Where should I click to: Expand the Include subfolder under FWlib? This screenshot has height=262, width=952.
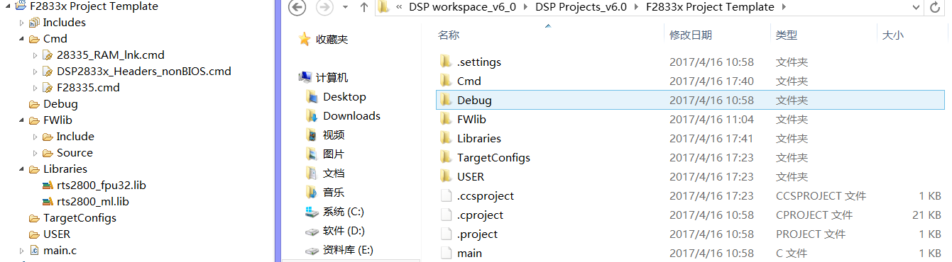coord(35,137)
